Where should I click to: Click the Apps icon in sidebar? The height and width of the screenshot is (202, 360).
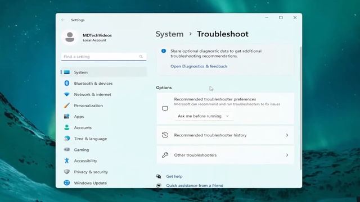(x=67, y=116)
